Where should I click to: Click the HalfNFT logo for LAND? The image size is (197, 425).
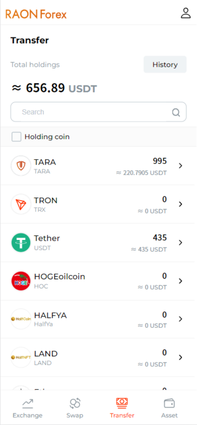pyautogui.click(x=21, y=357)
